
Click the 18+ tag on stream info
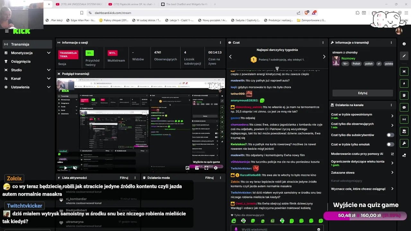click(x=345, y=64)
